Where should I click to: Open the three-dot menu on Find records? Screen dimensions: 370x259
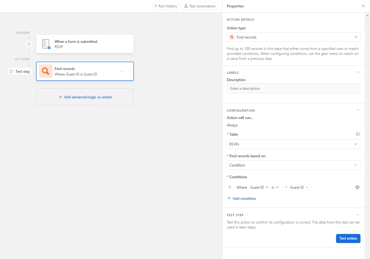(x=122, y=71)
